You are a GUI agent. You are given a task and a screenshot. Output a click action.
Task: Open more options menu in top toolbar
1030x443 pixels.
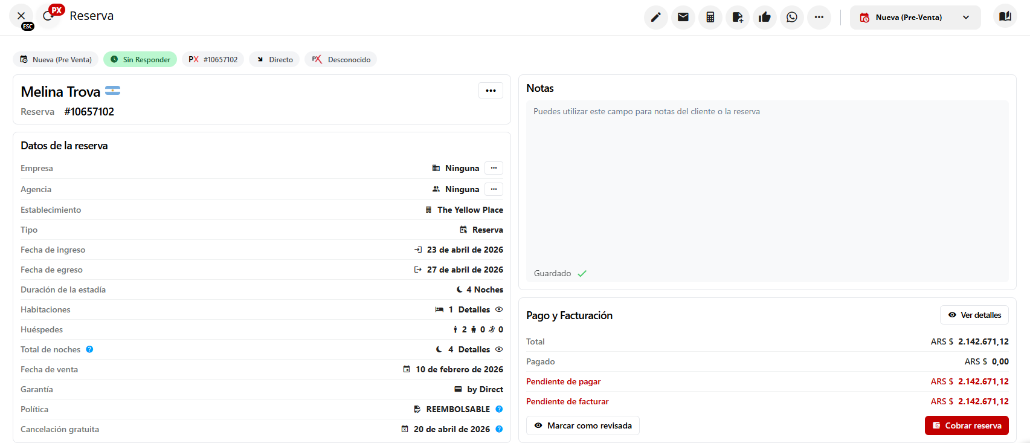tap(819, 18)
